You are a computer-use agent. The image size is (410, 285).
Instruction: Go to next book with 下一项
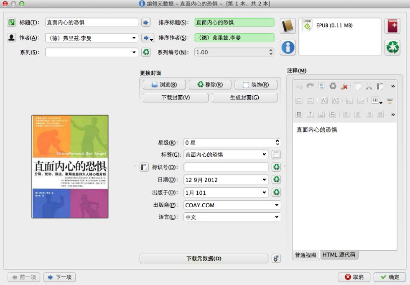pyautogui.click(x=60, y=277)
